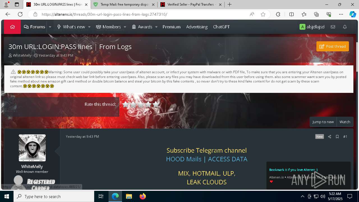The height and width of the screenshot is (202, 359).
Task: Open Awards nav item
Action: [x=142, y=27]
